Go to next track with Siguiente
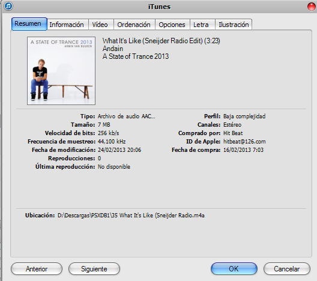Viewport: 317px width, 281px height. coord(94,269)
